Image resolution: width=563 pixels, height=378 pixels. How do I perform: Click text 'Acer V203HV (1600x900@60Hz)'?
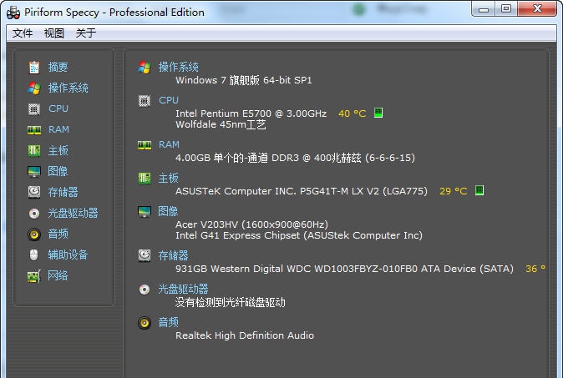[x=251, y=224]
